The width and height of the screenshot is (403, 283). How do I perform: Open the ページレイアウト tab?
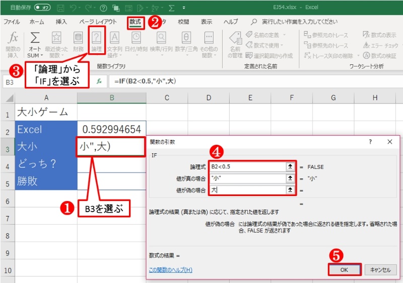98,22
